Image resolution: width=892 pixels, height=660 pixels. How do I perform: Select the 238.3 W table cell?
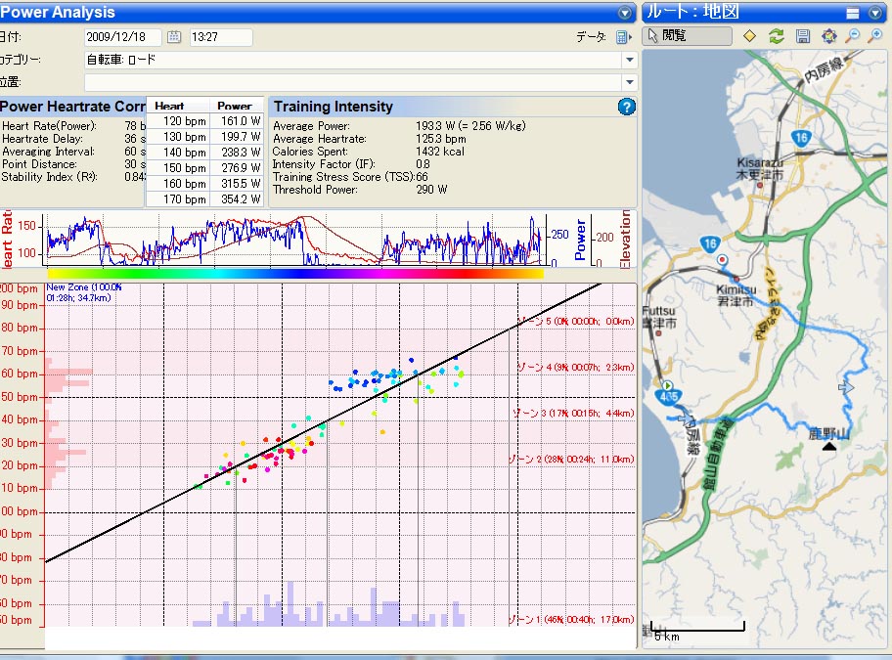236,153
